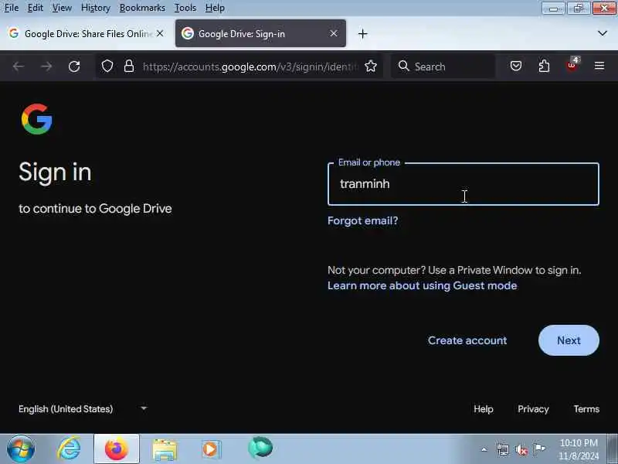This screenshot has width=618, height=464.
Task: Click the network icon in the system tray
Action: 503,449
